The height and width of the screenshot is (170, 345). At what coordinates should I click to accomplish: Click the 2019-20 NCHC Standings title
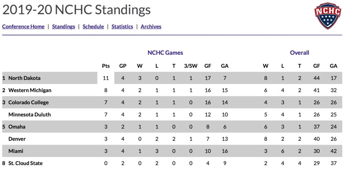(x=76, y=10)
